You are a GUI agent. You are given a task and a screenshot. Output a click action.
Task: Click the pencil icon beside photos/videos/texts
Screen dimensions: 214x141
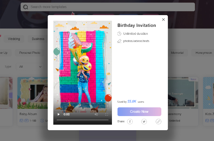click(x=119, y=41)
